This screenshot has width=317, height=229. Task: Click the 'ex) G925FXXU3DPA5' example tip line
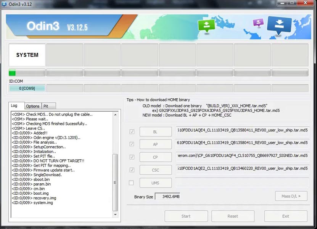coord(216,110)
